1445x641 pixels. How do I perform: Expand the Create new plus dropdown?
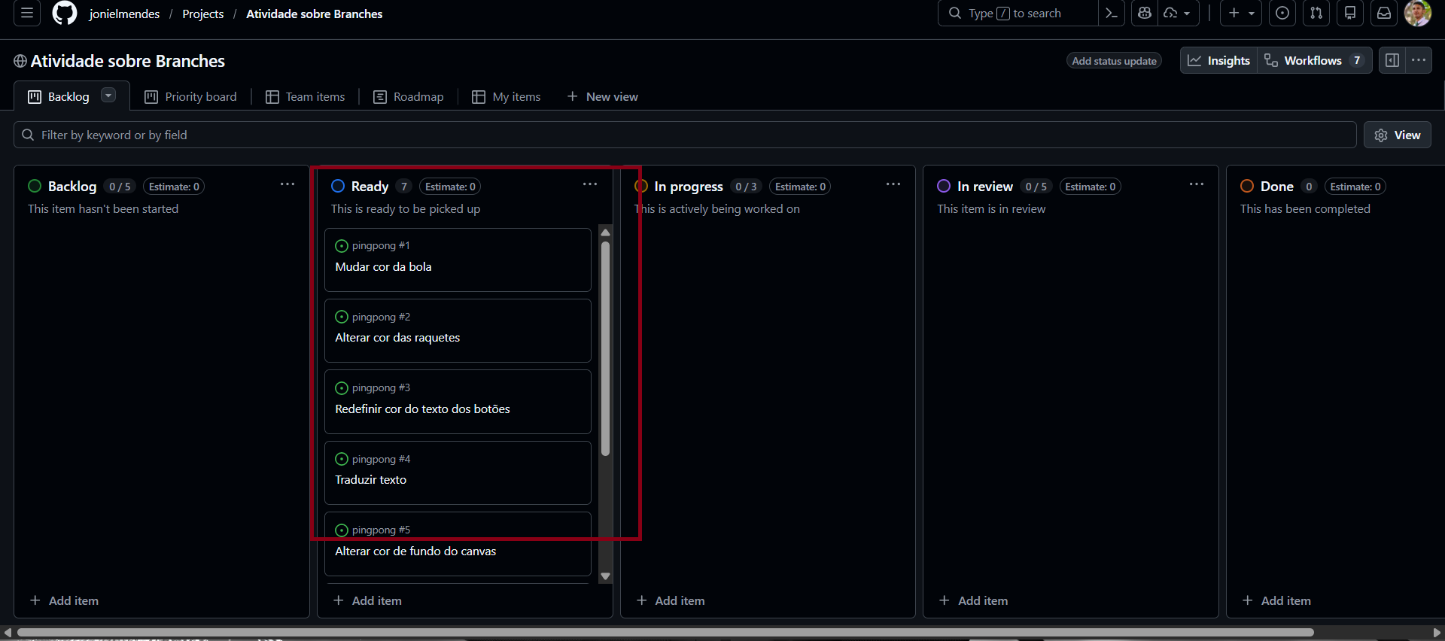(x=1241, y=14)
